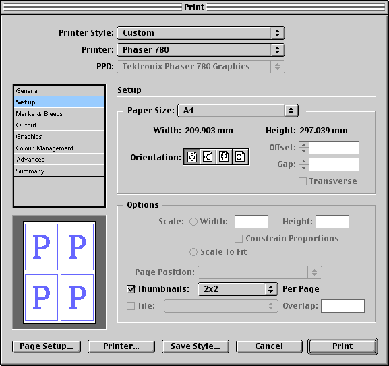Image resolution: width=389 pixels, height=366 pixels.
Task: Open the Printer Style dropdown
Action: click(201, 33)
